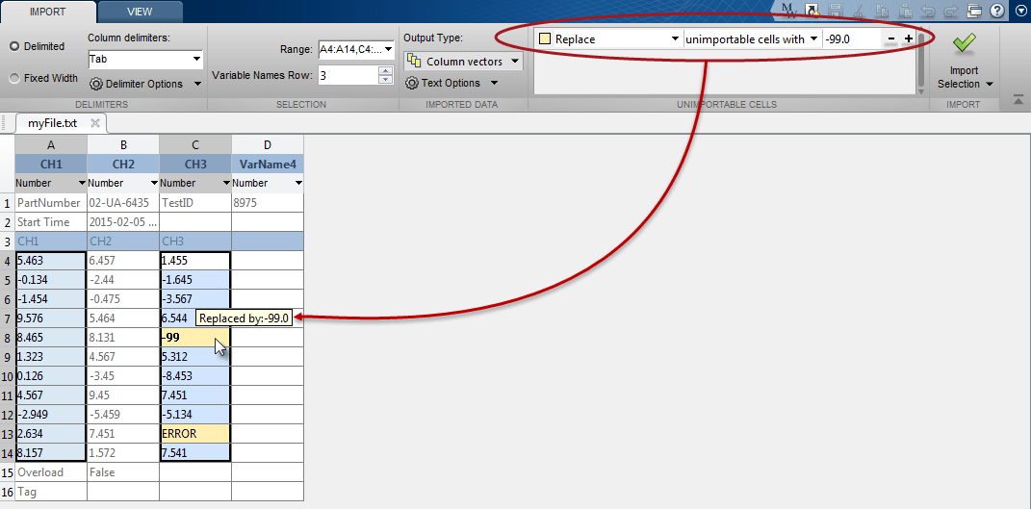The width and height of the screenshot is (1031, 509).
Task: Select the Delimited radio button
Action: click(15, 47)
